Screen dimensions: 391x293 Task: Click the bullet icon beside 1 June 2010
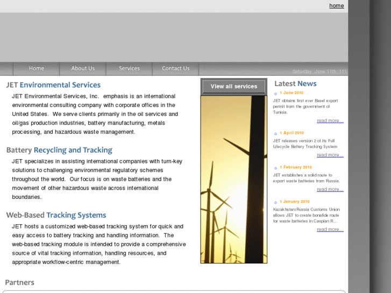[x=276, y=94]
